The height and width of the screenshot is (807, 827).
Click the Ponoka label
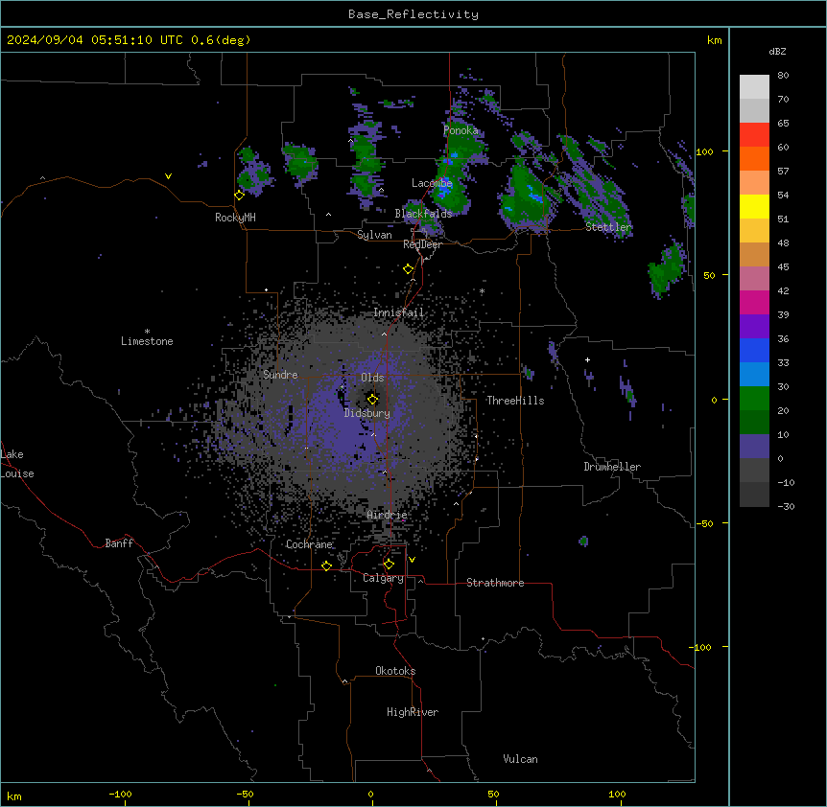pyautogui.click(x=461, y=130)
